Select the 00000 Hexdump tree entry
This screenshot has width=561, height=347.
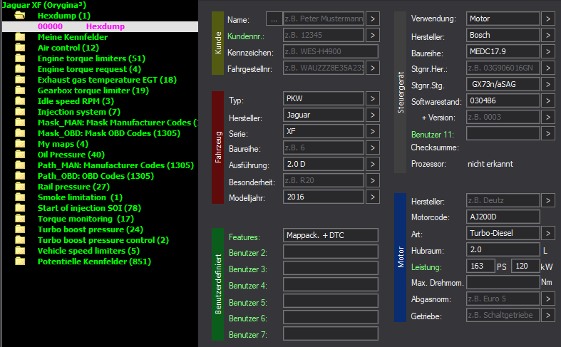[101, 26]
